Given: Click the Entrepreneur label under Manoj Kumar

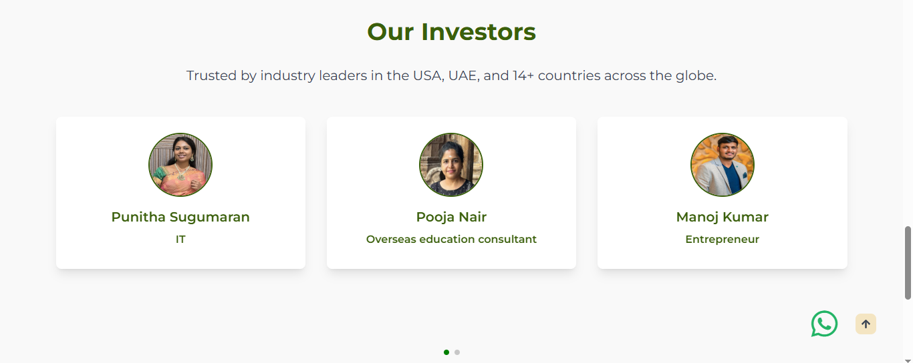Looking at the screenshot, I should click(723, 239).
